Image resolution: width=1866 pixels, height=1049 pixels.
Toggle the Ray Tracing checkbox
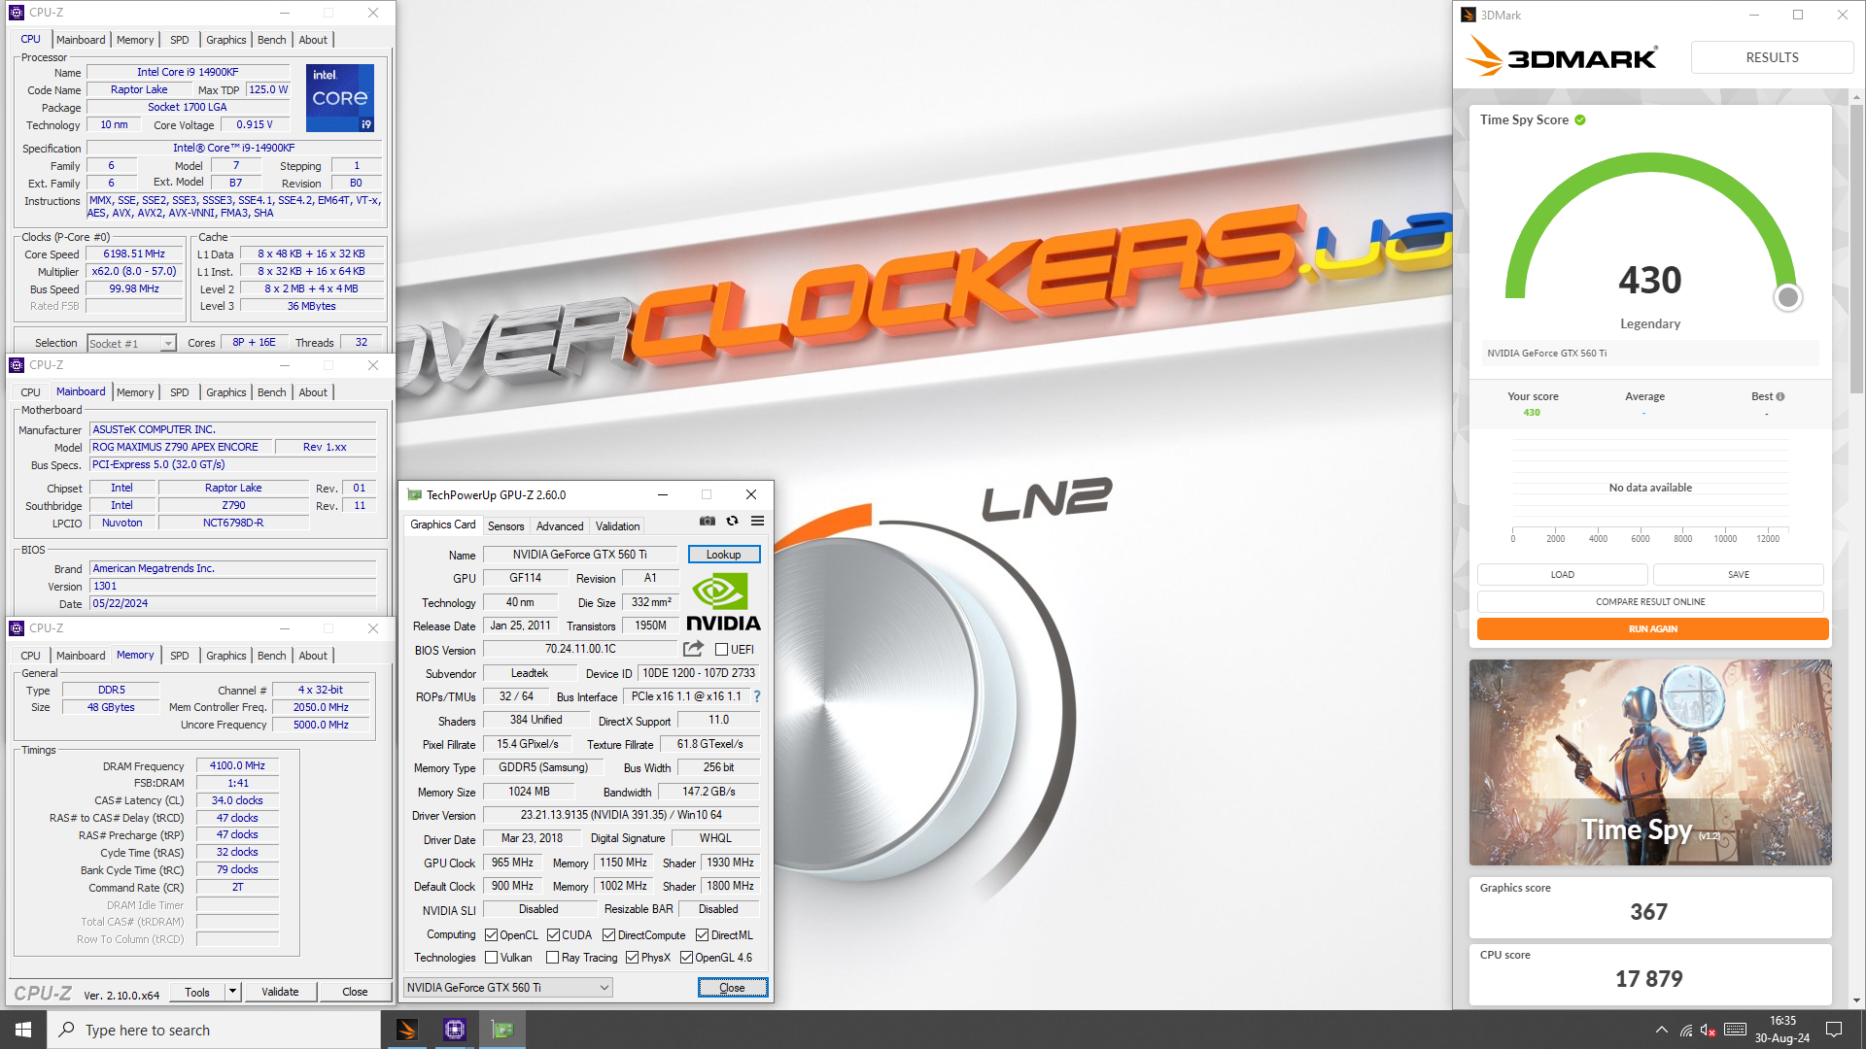(x=553, y=958)
